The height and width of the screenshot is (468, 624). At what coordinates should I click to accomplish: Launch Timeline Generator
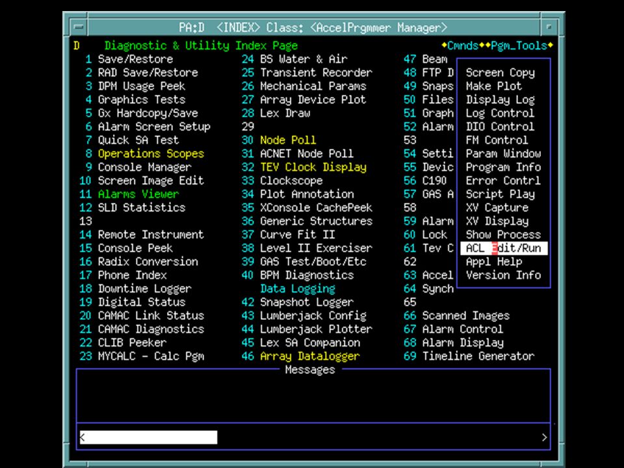(478, 356)
